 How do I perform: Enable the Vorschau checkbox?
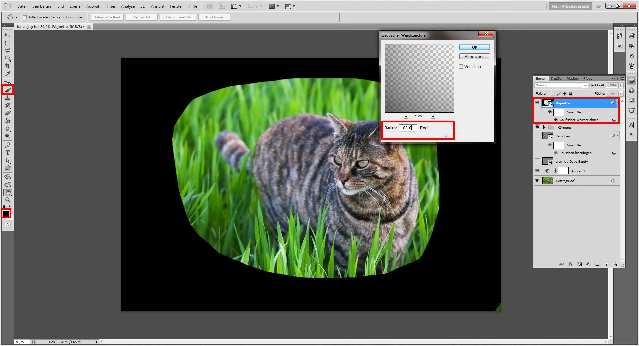[x=461, y=67]
